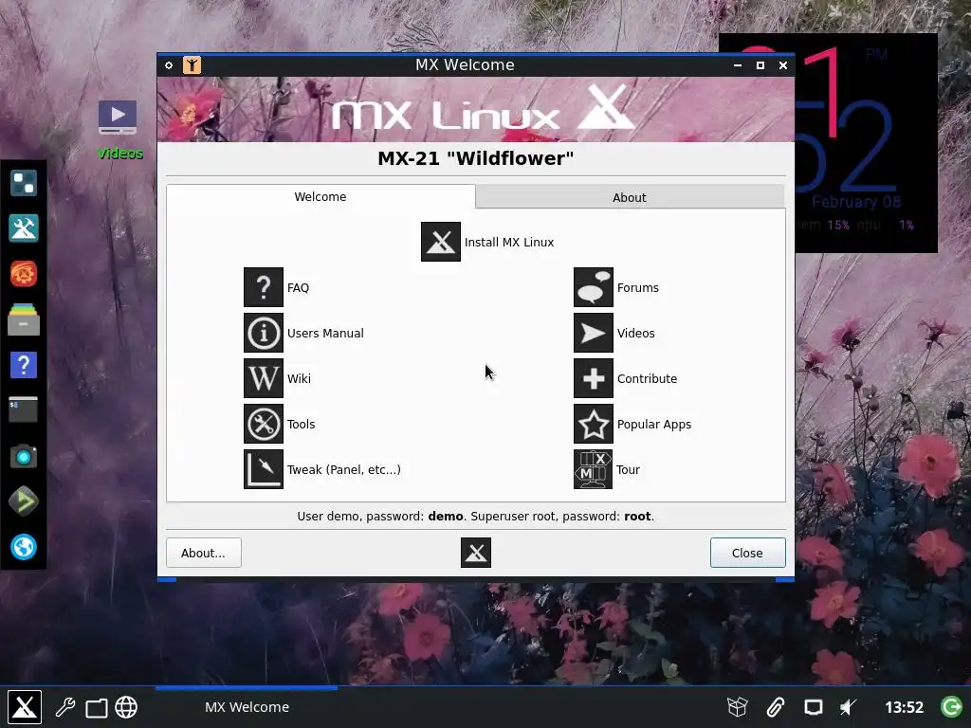Launch the terminal from the dock

click(24, 409)
